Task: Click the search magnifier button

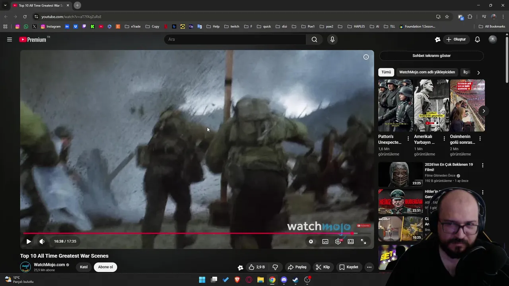Action: pyautogui.click(x=314, y=39)
